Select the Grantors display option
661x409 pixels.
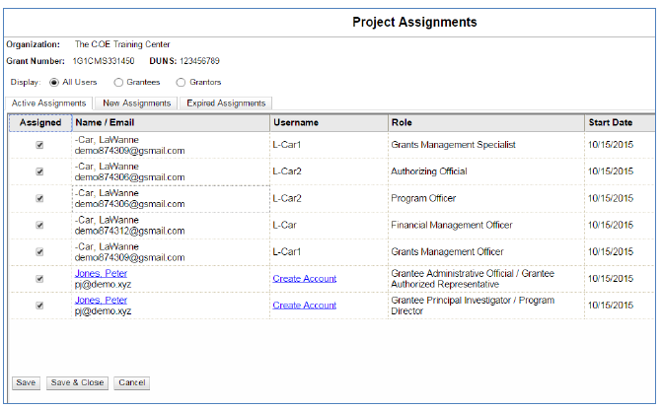[x=181, y=82]
